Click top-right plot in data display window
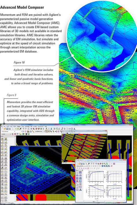Screen dimensions: 137x205 tap(115, 176)
